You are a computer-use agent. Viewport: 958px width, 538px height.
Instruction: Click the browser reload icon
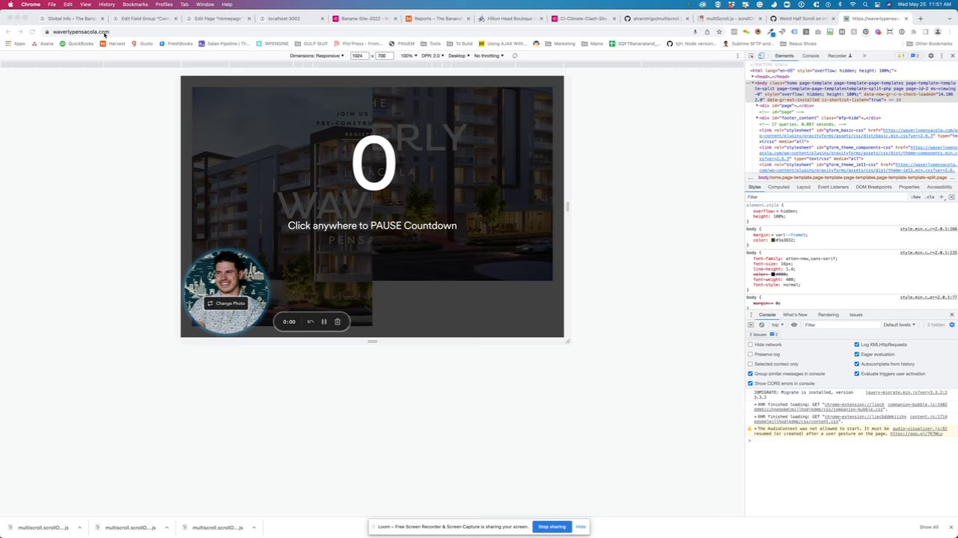(x=32, y=31)
